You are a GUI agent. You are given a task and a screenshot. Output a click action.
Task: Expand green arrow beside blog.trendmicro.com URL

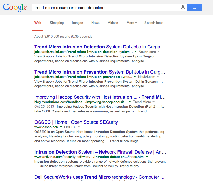[x=130, y=102]
